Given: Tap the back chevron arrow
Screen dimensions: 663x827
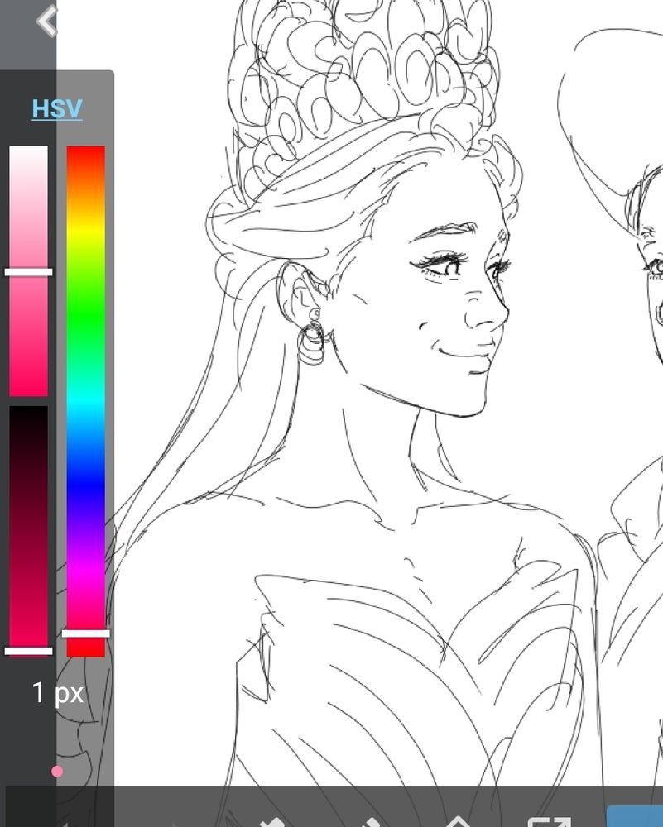Looking at the screenshot, I should [46, 22].
